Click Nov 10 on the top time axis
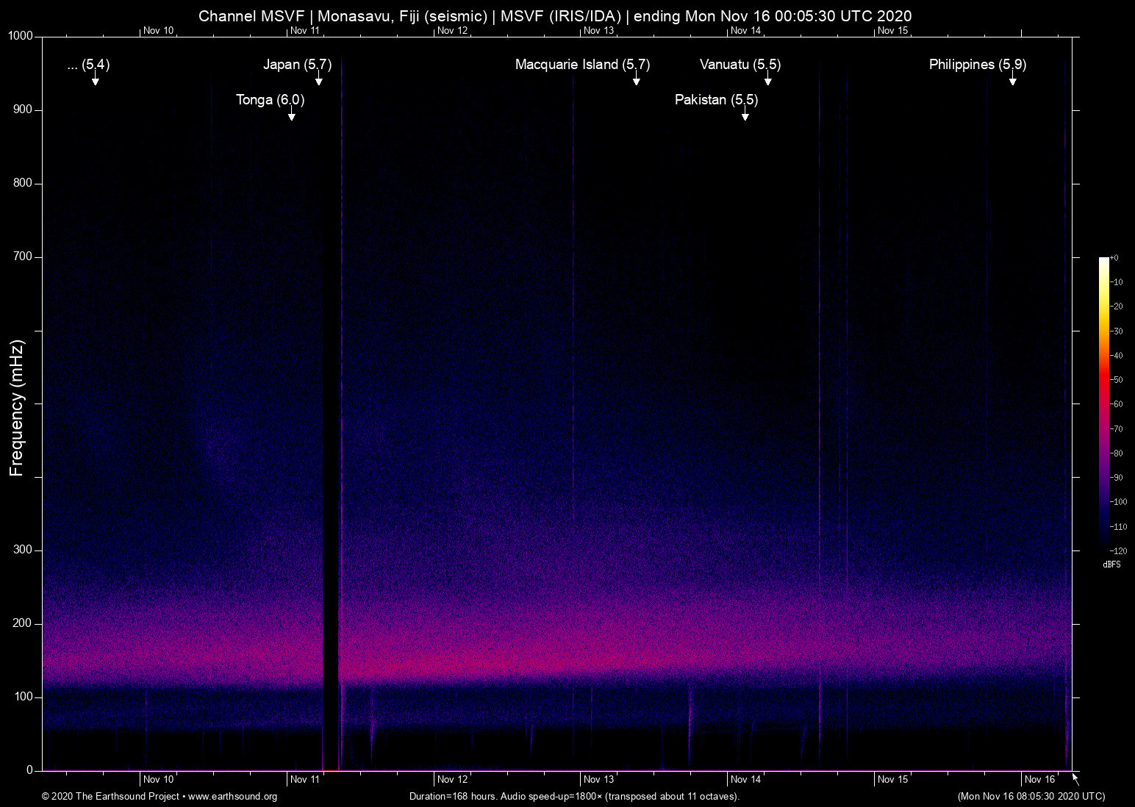The image size is (1135, 807). (x=159, y=31)
